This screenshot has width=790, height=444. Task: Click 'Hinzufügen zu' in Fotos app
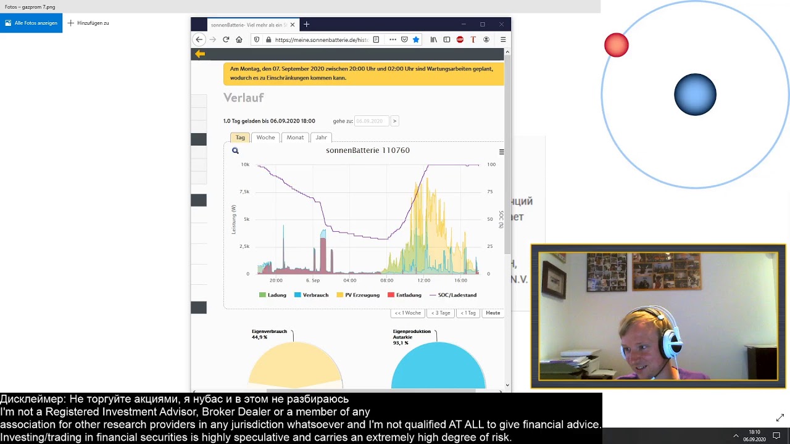coord(88,23)
